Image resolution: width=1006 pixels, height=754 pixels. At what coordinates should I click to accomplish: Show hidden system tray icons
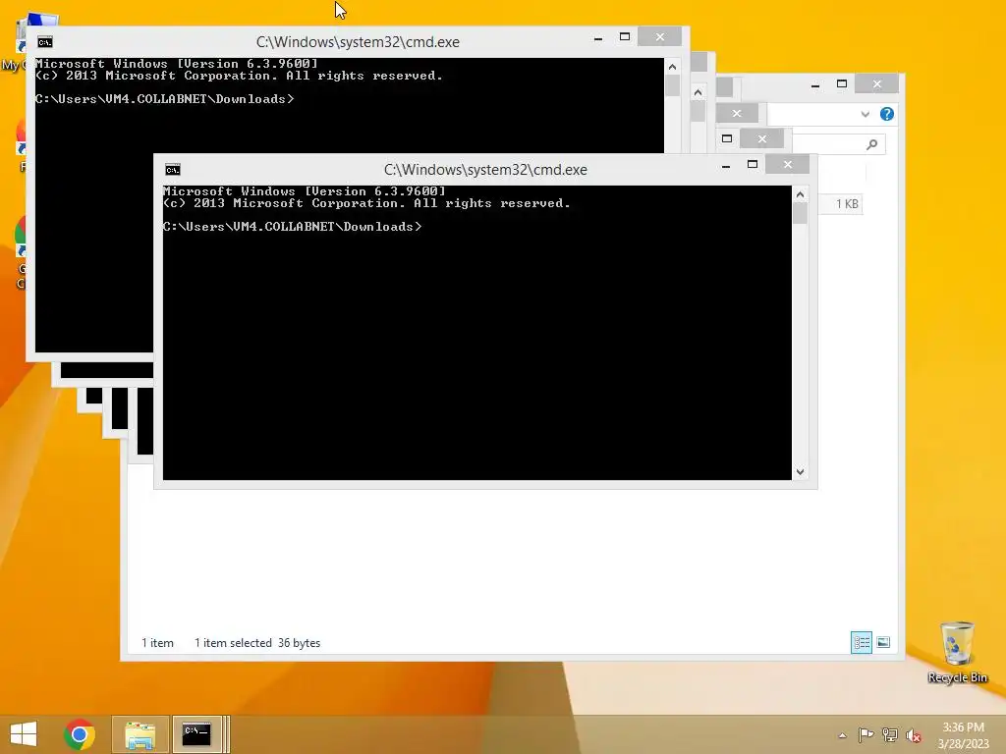click(x=842, y=735)
